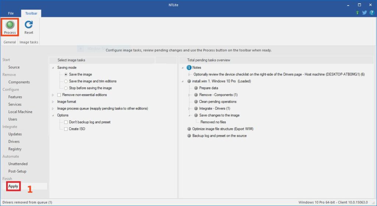Go to the Drivers page in sidebar
This screenshot has width=377, height=206.
(x=14, y=142)
